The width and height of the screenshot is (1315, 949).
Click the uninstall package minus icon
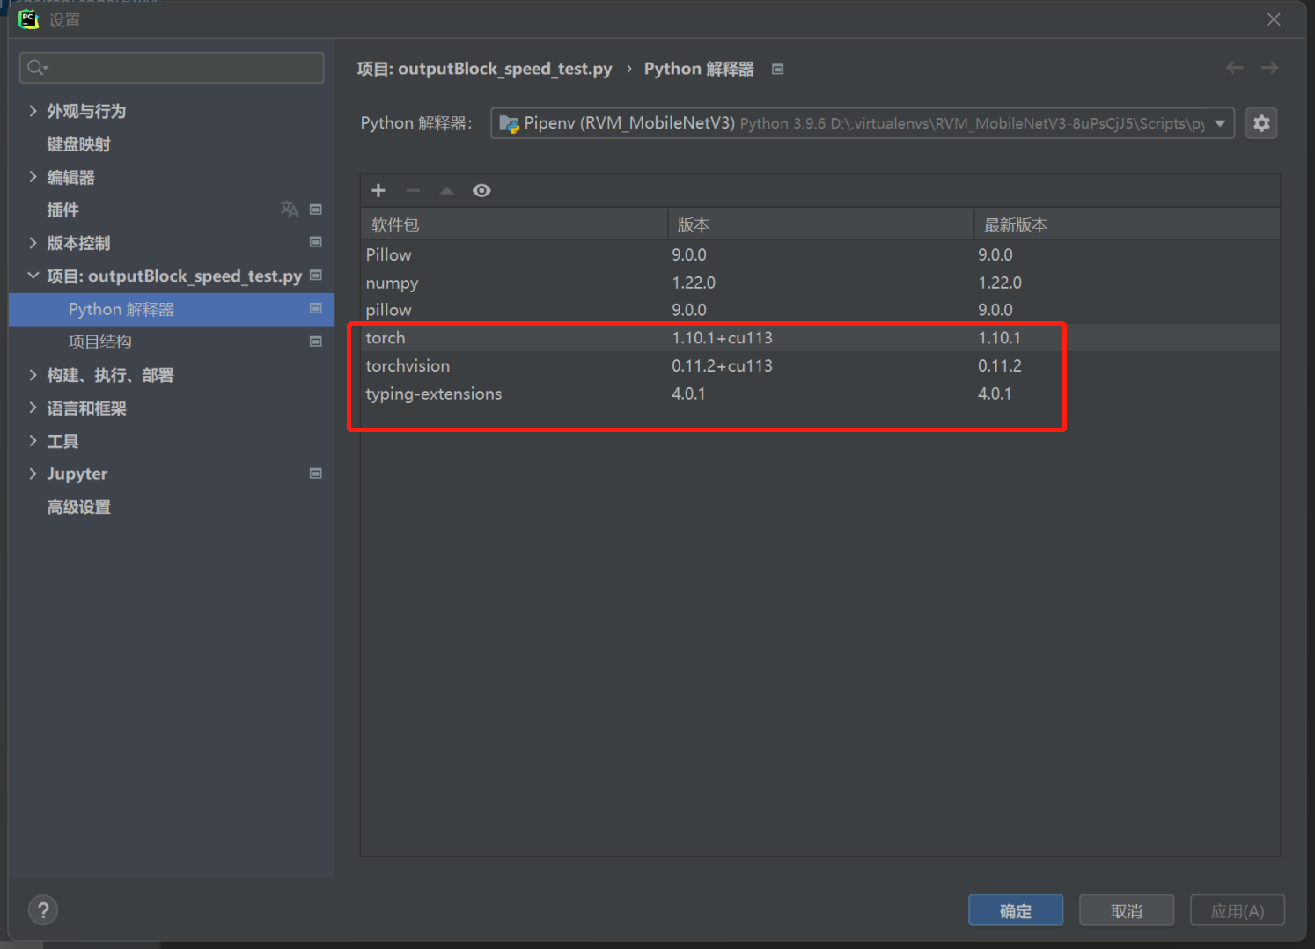[413, 190]
